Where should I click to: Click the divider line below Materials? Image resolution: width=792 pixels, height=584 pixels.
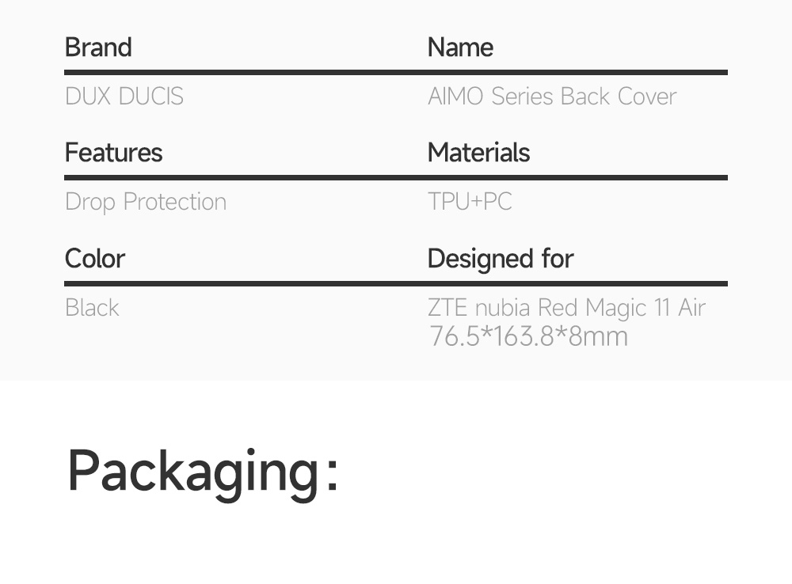coord(577,177)
